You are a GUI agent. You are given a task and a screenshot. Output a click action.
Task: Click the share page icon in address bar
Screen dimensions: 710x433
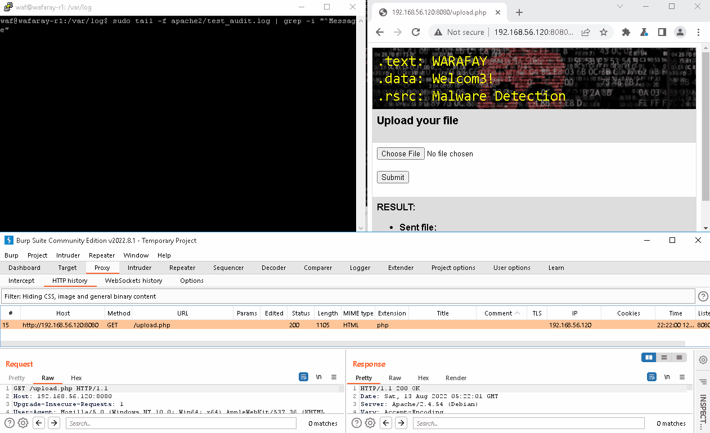(x=586, y=32)
